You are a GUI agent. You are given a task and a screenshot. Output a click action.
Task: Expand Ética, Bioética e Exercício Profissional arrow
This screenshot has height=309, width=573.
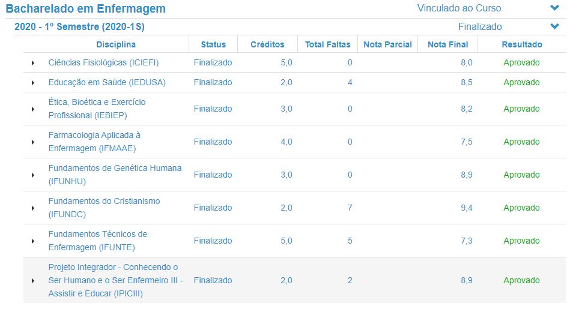click(33, 109)
